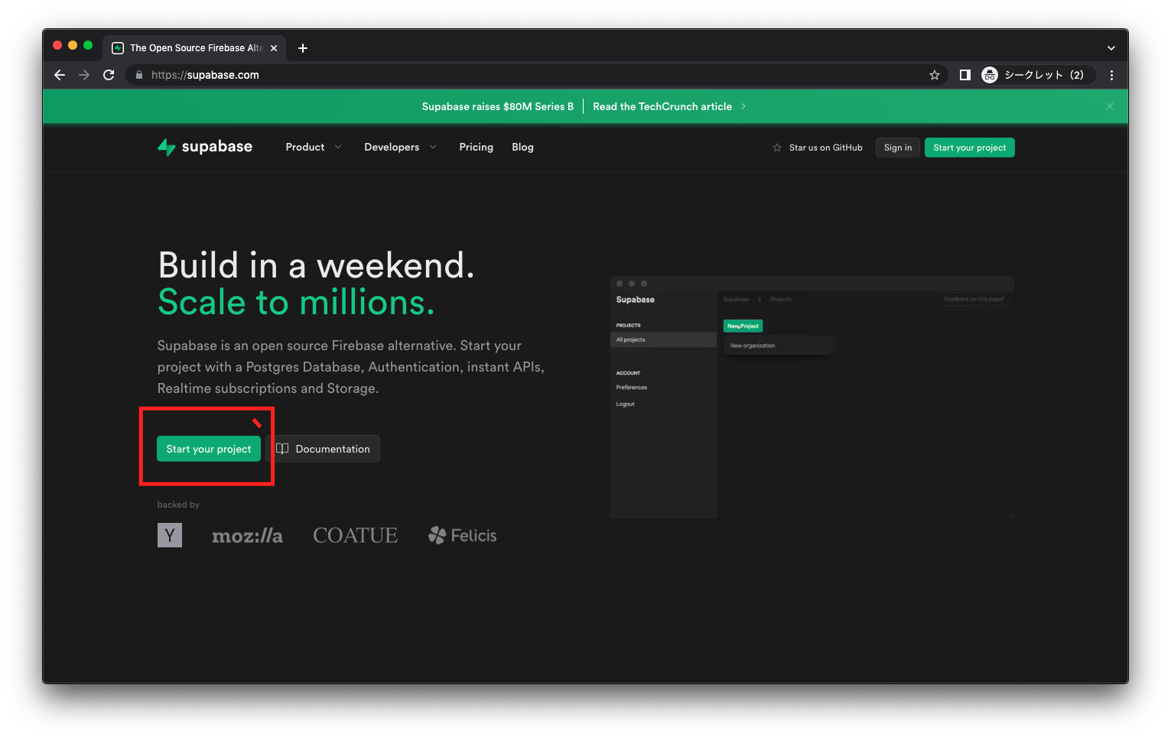Click the Sign in button
The width and height of the screenshot is (1171, 740).
(x=897, y=148)
